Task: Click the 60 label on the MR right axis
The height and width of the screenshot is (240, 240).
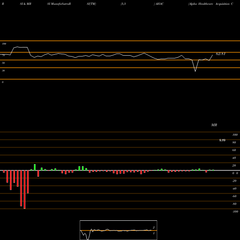Action: pos(234,150)
